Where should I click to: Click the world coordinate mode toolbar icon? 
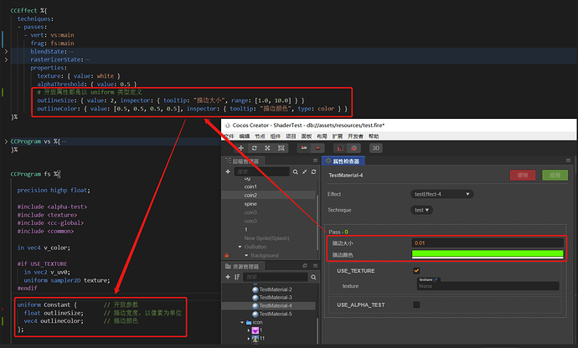(x=354, y=148)
